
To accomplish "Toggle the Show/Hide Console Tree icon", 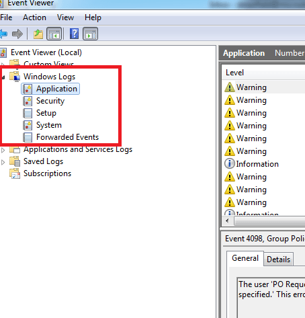I will click(54, 34).
